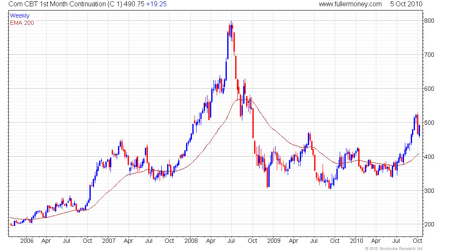Click the www.fullermoney.com text
Image resolution: width=462 pixels, height=252 pixels.
click(x=350, y=4)
